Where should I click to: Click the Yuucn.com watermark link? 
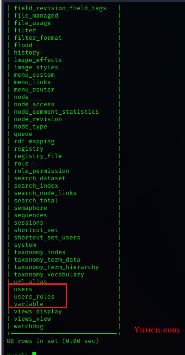click(157, 330)
